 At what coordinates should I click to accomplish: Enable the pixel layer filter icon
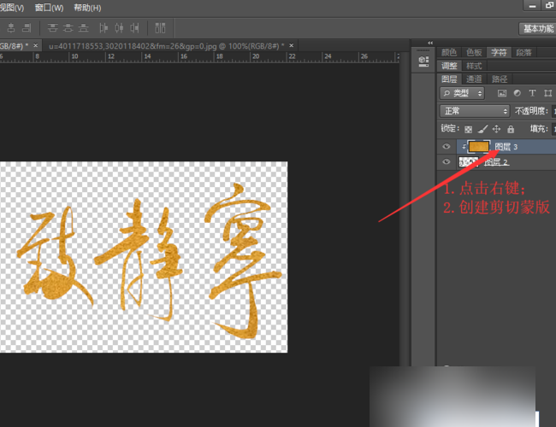click(502, 93)
